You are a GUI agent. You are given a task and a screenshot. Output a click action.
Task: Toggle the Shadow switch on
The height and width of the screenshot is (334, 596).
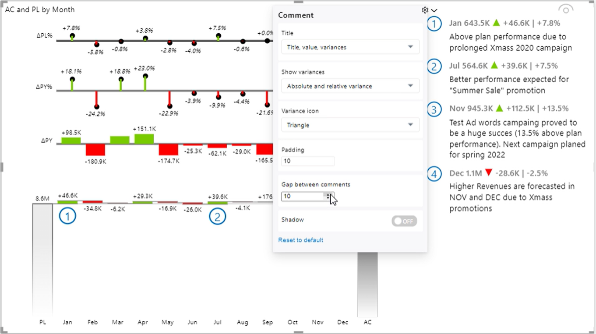(x=404, y=221)
